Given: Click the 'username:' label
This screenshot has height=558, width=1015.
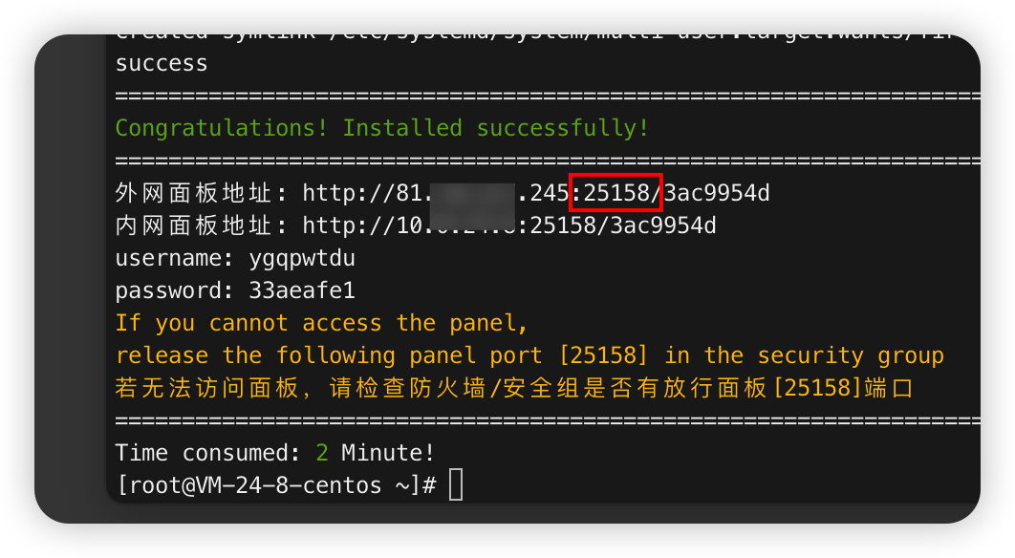Looking at the screenshot, I should [x=174, y=258].
